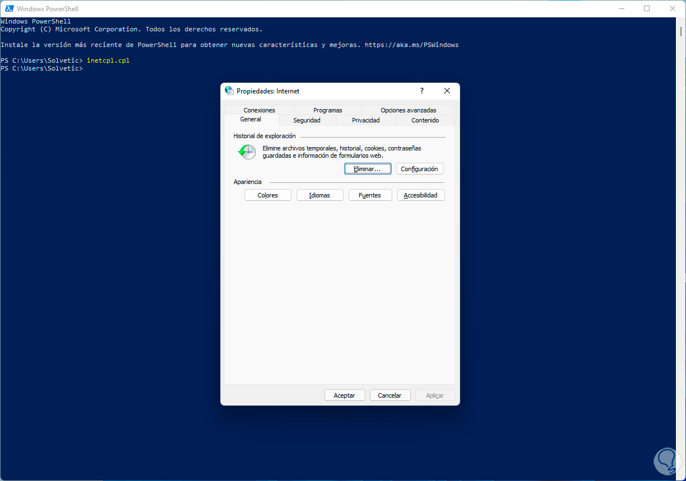
Task: Open the Conexiones tab
Action: click(x=259, y=110)
